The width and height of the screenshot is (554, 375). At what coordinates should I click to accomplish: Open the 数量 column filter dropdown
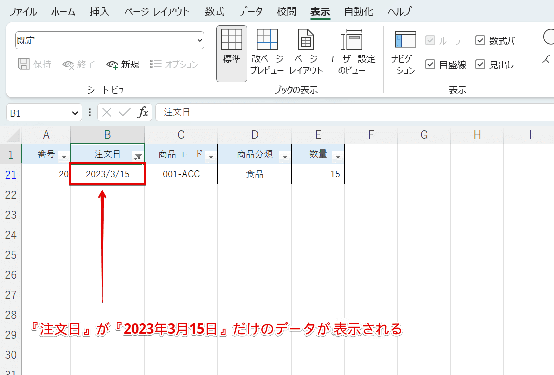[338, 157]
